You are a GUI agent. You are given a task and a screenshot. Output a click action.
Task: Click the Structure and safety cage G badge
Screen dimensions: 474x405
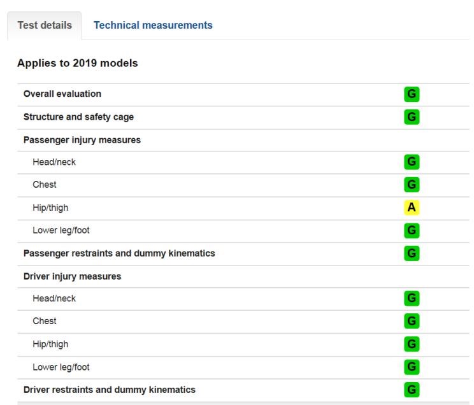(x=412, y=117)
